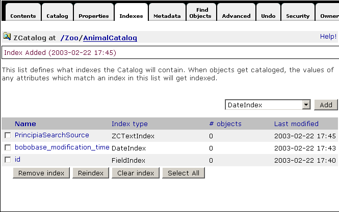
Task: Open the Advanced tab
Action: click(236, 16)
